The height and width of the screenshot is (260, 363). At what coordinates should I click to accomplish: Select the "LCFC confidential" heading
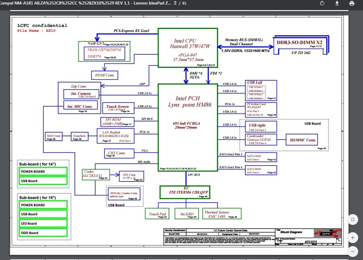coord(42,25)
